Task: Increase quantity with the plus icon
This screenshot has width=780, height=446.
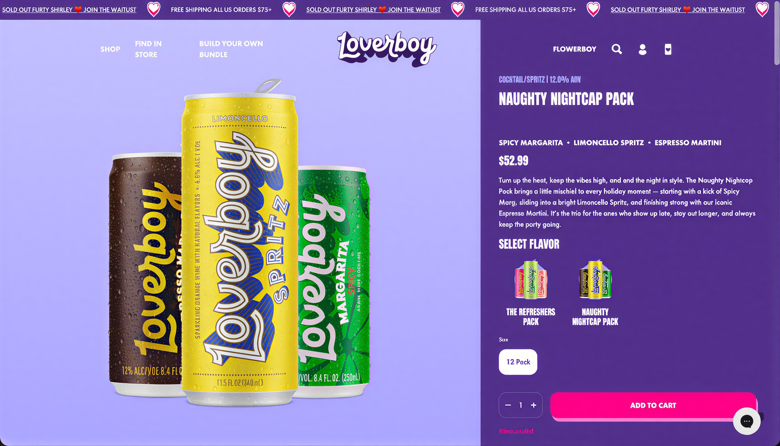Action: coord(534,405)
